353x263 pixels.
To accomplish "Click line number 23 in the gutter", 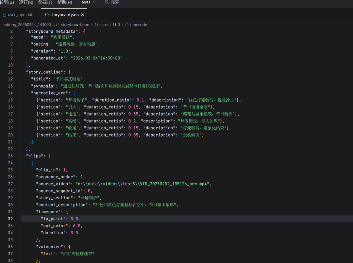I will coord(10,156).
